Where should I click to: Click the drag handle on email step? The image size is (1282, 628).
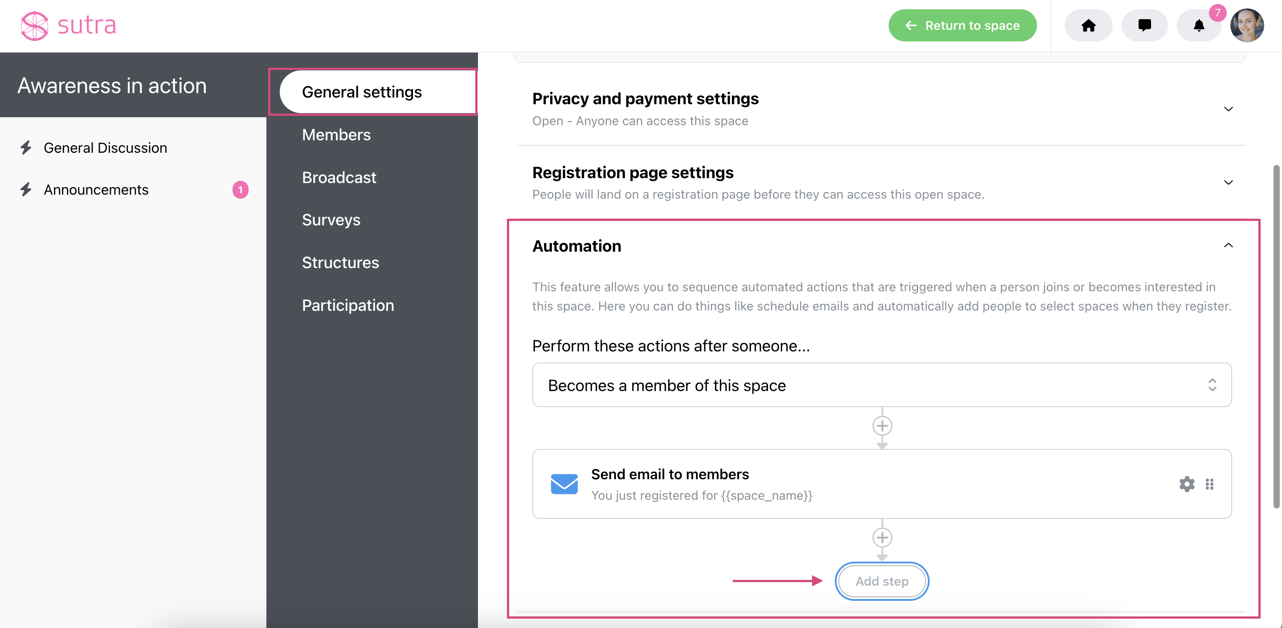[x=1209, y=484]
